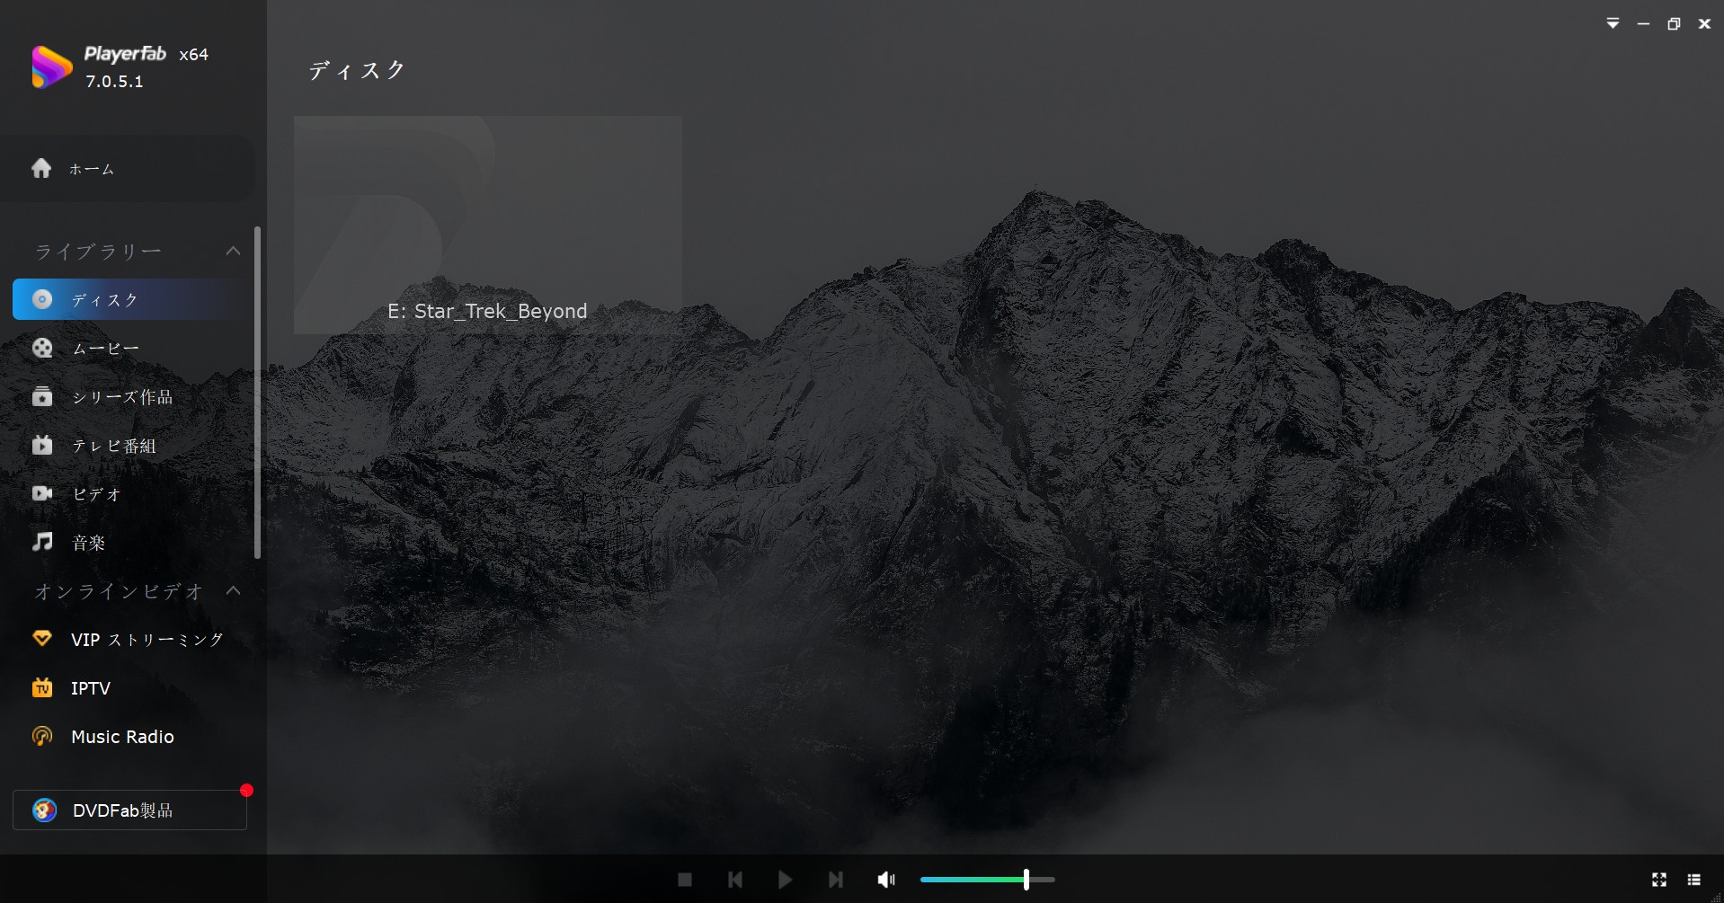
Task: Minimize the PlayerFab window
Action: pos(1643,24)
